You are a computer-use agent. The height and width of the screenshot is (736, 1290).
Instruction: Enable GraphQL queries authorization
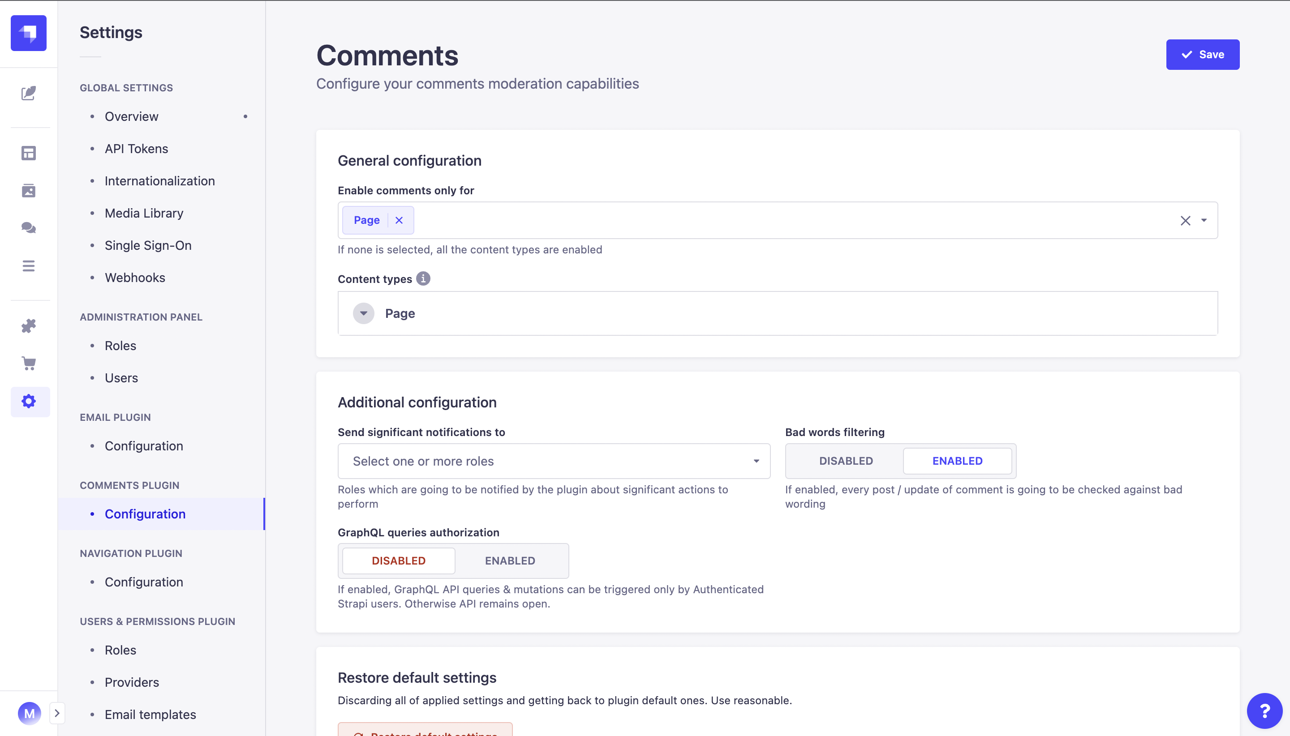(510, 561)
